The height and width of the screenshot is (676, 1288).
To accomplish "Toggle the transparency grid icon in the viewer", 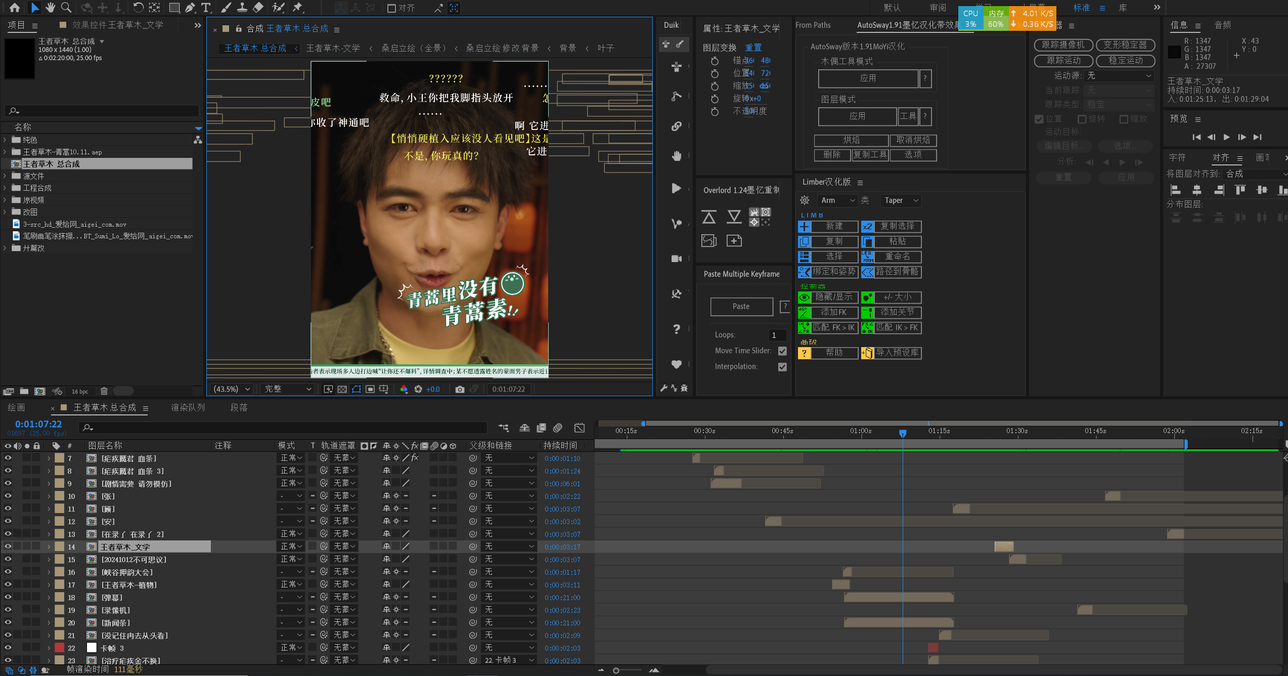I will [342, 389].
